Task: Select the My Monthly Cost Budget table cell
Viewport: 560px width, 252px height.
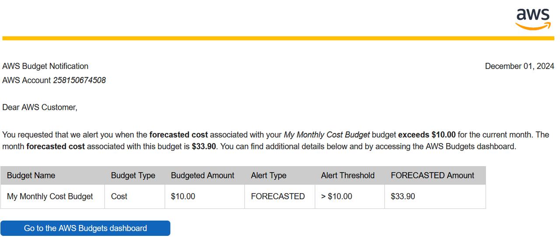Action: (52, 197)
